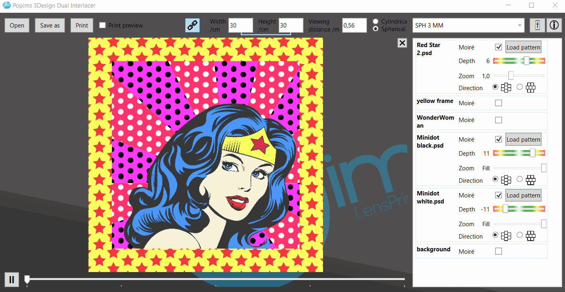Viewport: 565px width, 292px height.
Task: Load pattern for Red Star 2.psd
Action: point(523,47)
